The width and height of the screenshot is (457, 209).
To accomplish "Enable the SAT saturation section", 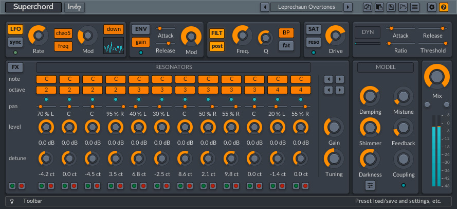I will [x=314, y=29].
